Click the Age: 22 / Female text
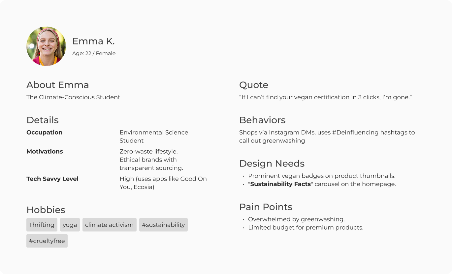This screenshot has width=452, height=274. coord(94,53)
